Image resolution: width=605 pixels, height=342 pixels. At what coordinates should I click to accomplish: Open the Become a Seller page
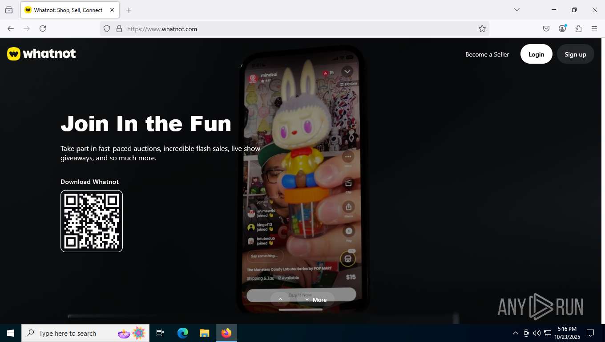[x=487, y=54]
